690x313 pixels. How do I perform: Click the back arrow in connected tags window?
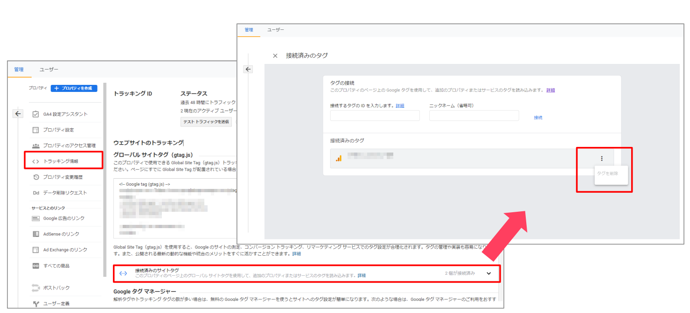coord(248,70)
